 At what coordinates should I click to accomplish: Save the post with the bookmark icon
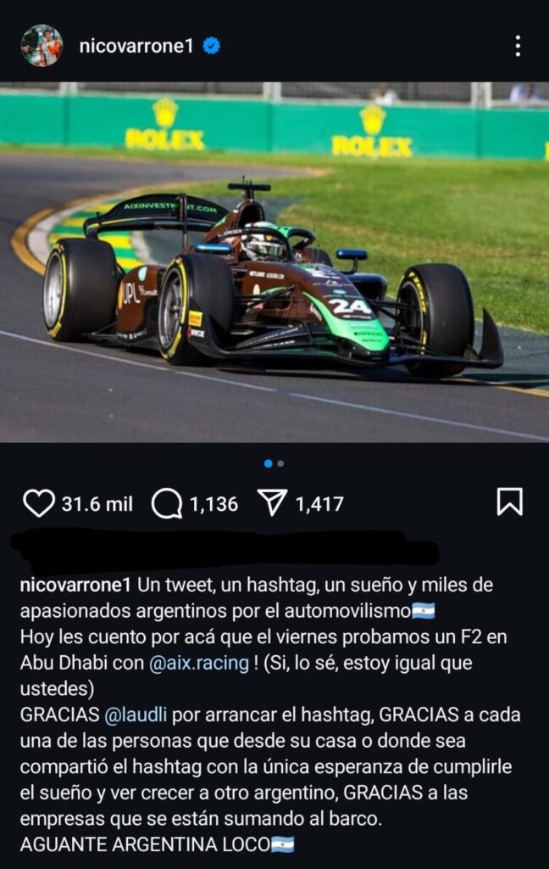509,502
